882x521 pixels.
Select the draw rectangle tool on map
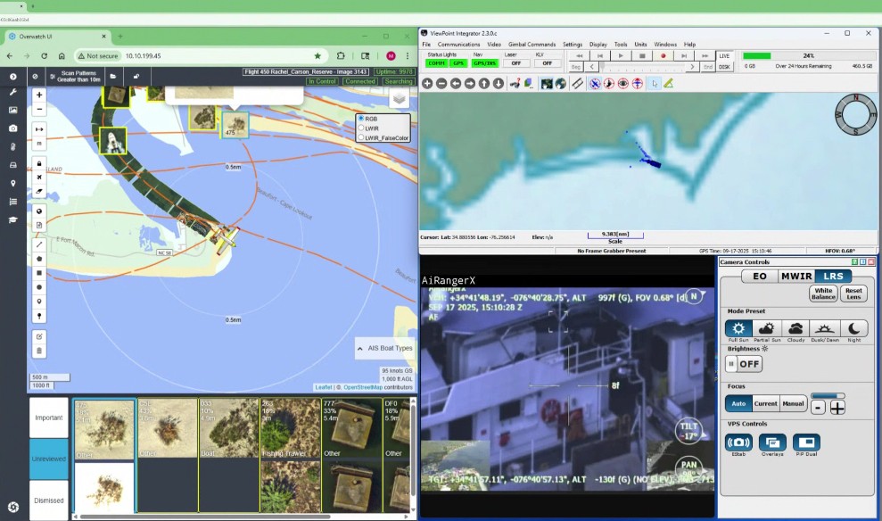point(39,273)
